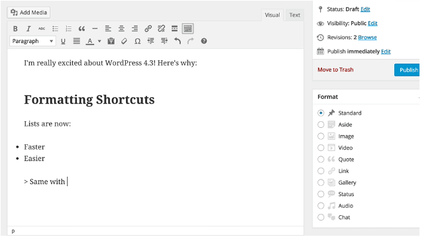Publish the post
Image resolution: width=446 pixels, height=243 pixels.
(x=407, y=70)
